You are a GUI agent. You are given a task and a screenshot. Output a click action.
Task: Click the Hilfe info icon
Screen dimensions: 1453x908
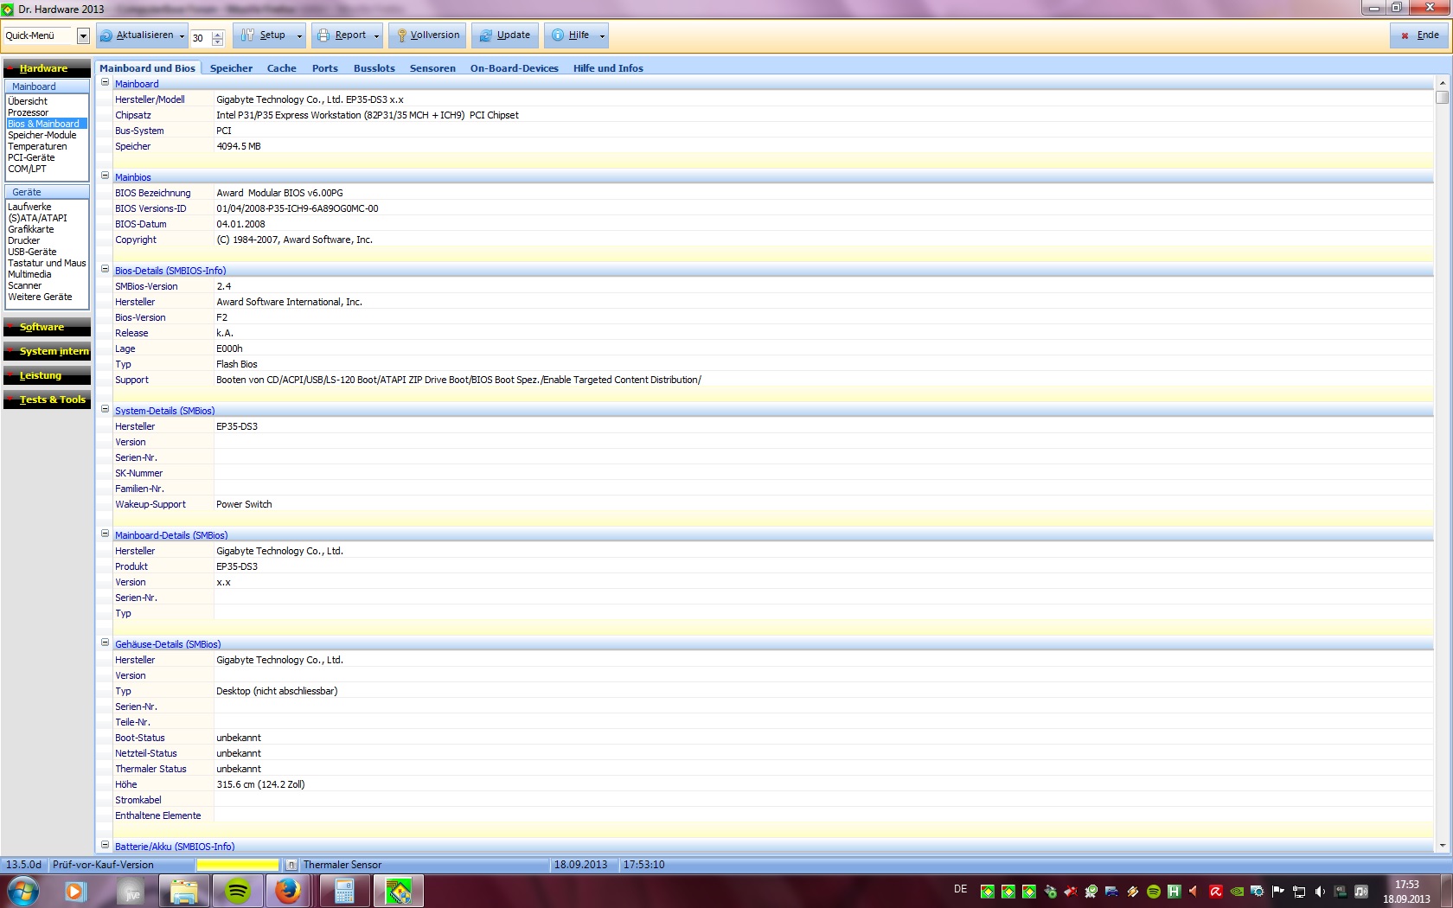click(558, 35)
